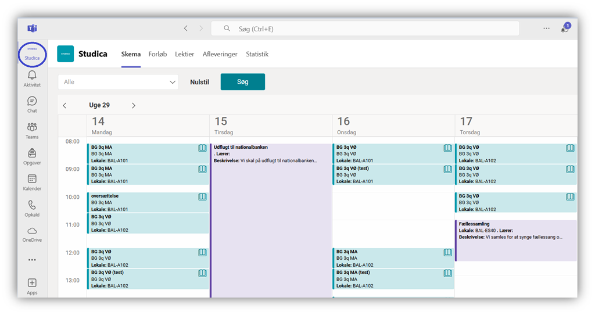The width and height of the screenshot is (595, 315).
Task: Open the notification bell with badge
Action: (565, 28)
